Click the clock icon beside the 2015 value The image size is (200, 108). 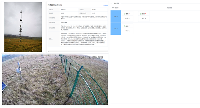tap(80, 13)
